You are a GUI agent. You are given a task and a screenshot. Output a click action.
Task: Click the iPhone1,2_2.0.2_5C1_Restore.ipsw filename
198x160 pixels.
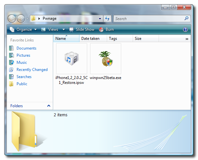click(x=72, y=80)
